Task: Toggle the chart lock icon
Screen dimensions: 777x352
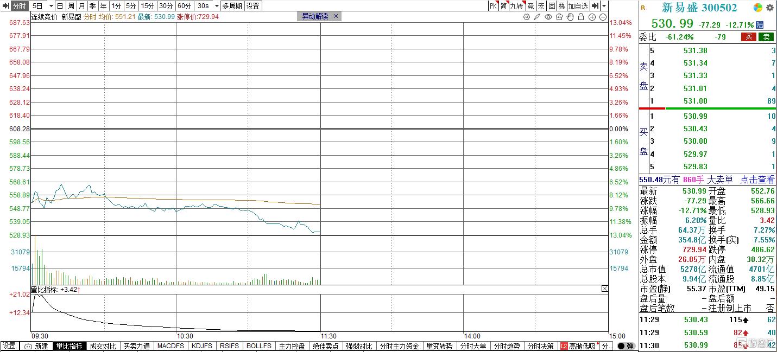Action: click(x=582, y=17)
